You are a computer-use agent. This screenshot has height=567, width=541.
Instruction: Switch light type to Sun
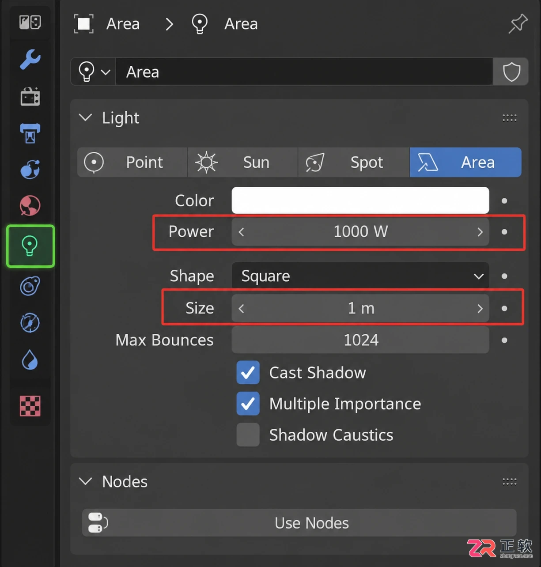point(242,162)
